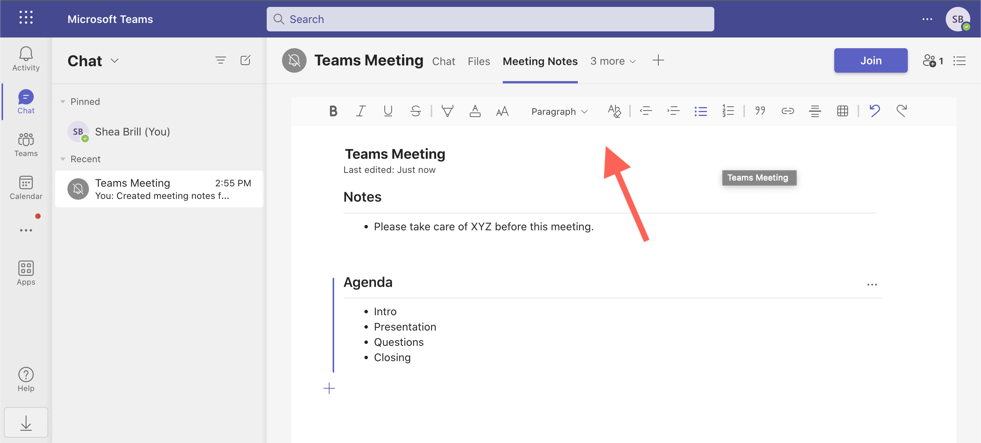Click into the Search field

pyautogui.click(x=490, y=19)
